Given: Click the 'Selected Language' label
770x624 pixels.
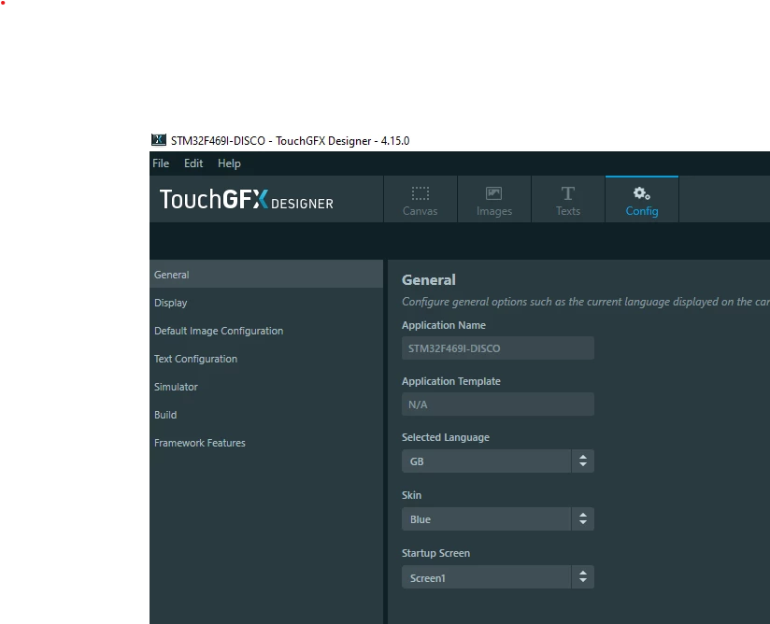Looking at the screenshot, I should tap(446, 437).
